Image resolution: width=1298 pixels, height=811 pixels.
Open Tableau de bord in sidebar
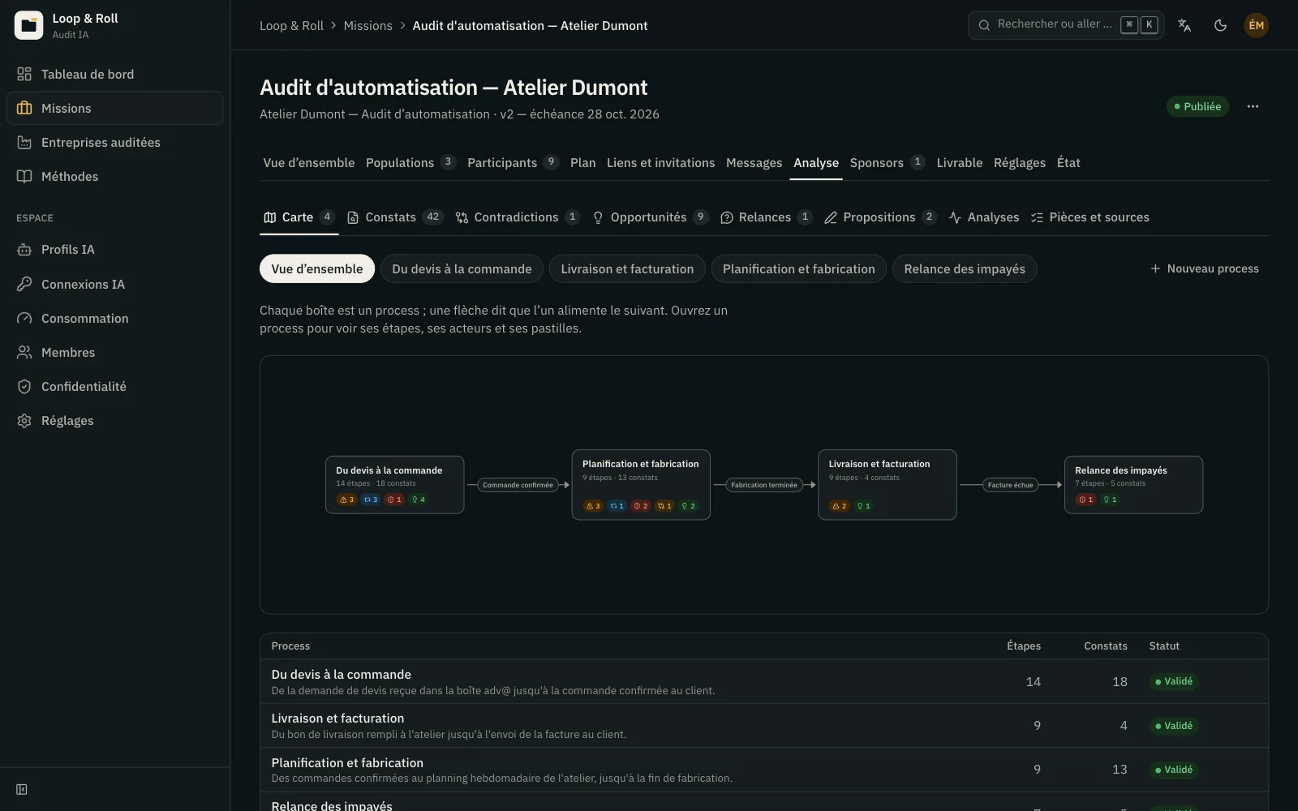114,74
